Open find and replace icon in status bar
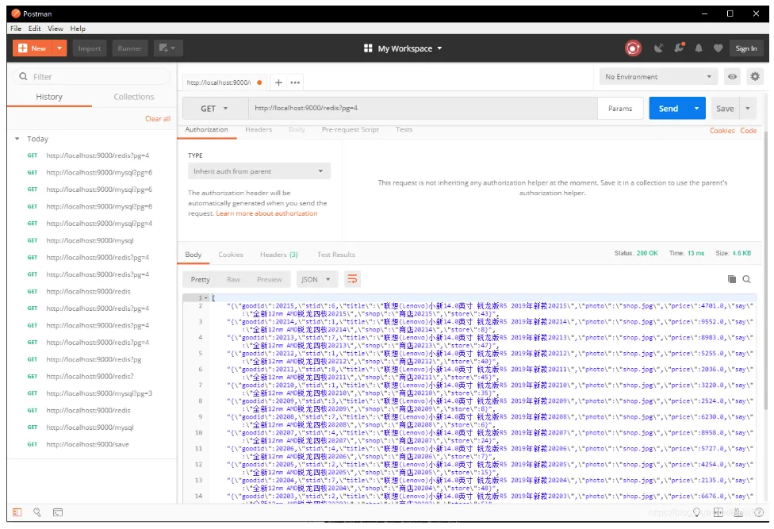This screenshot has width=774, height=529. (x=37, y=512)
